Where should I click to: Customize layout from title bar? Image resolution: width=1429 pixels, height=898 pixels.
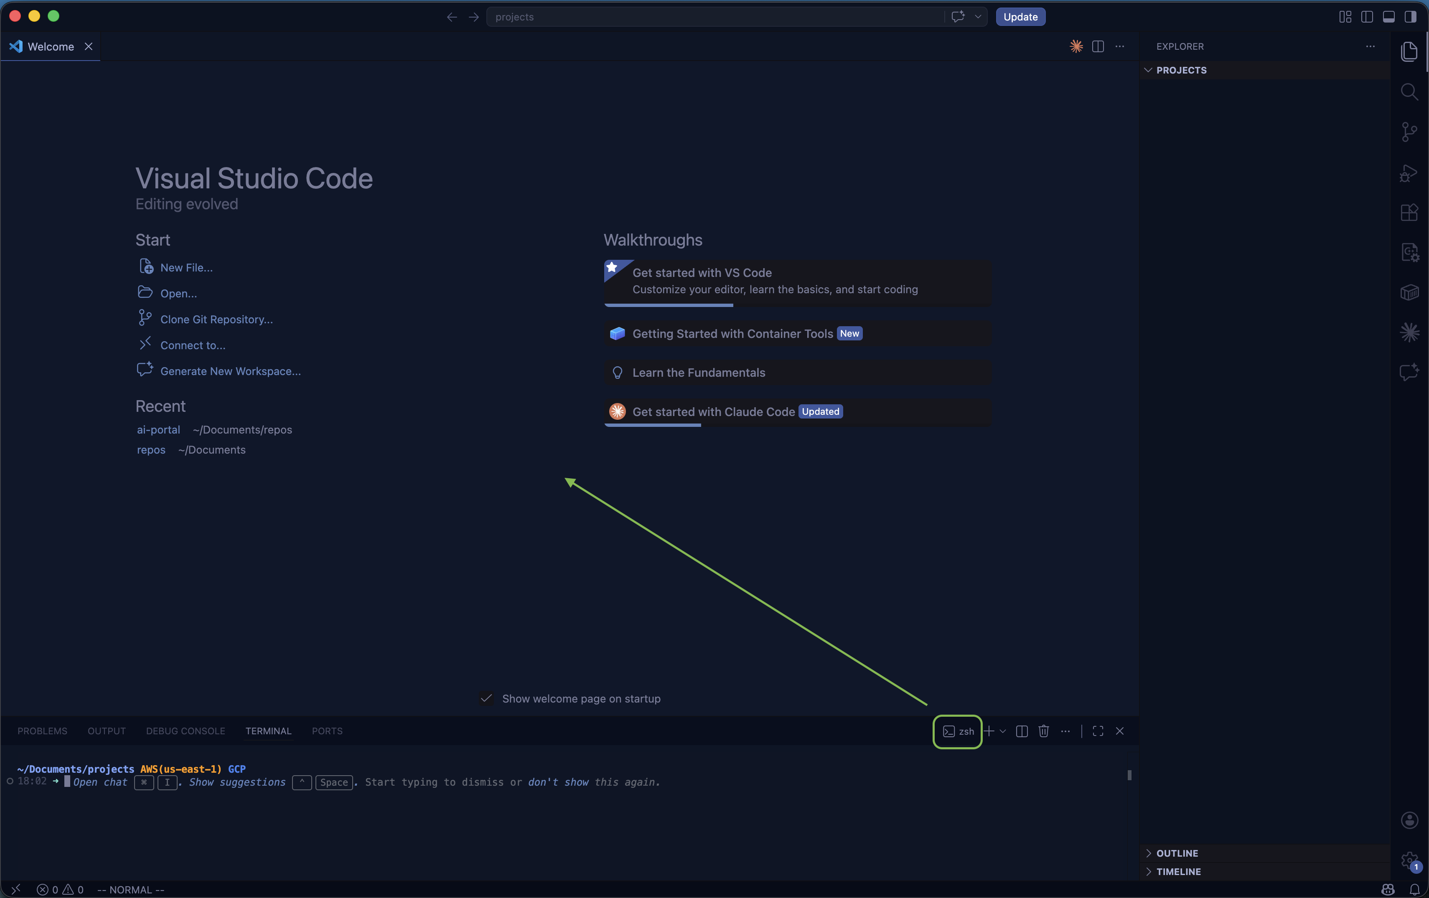[1345, 17]
